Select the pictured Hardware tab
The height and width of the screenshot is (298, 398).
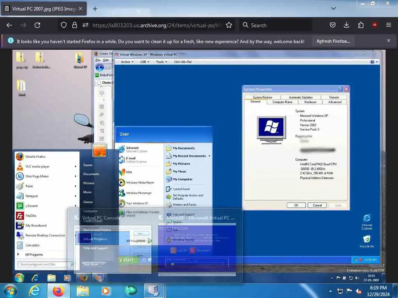pyautogui.click(x=310, y=102)
